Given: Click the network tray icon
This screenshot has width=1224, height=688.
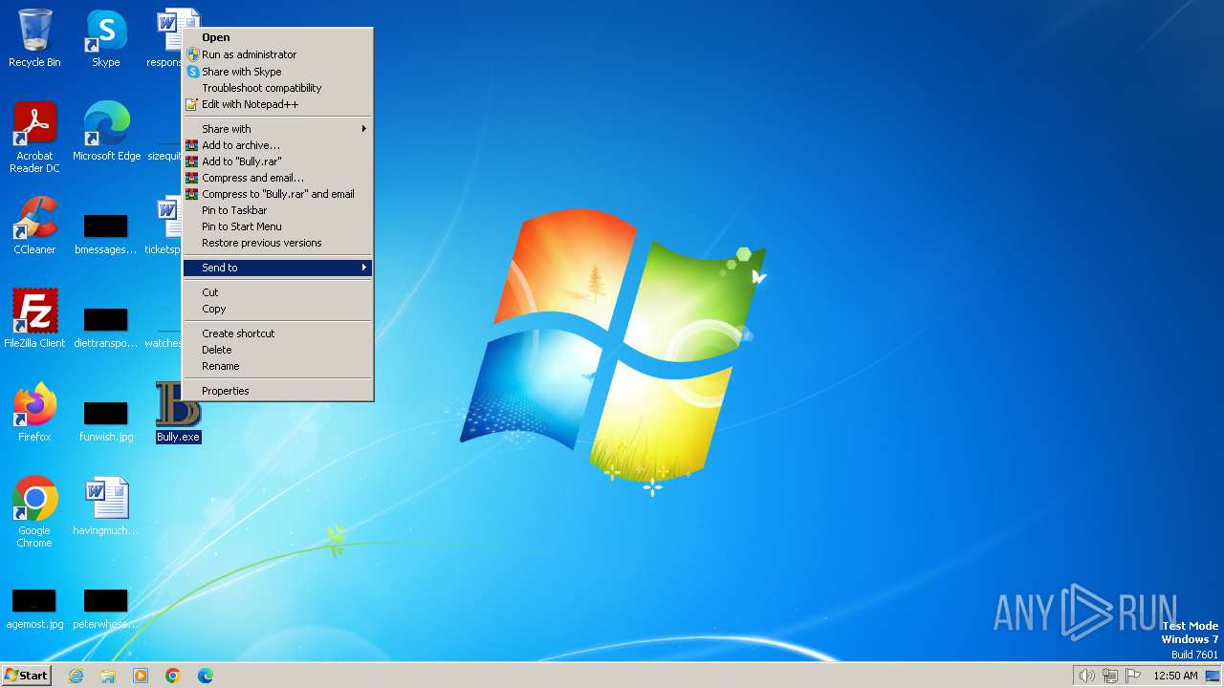Looking at the screenshot, I should (x=1110, y=676).
